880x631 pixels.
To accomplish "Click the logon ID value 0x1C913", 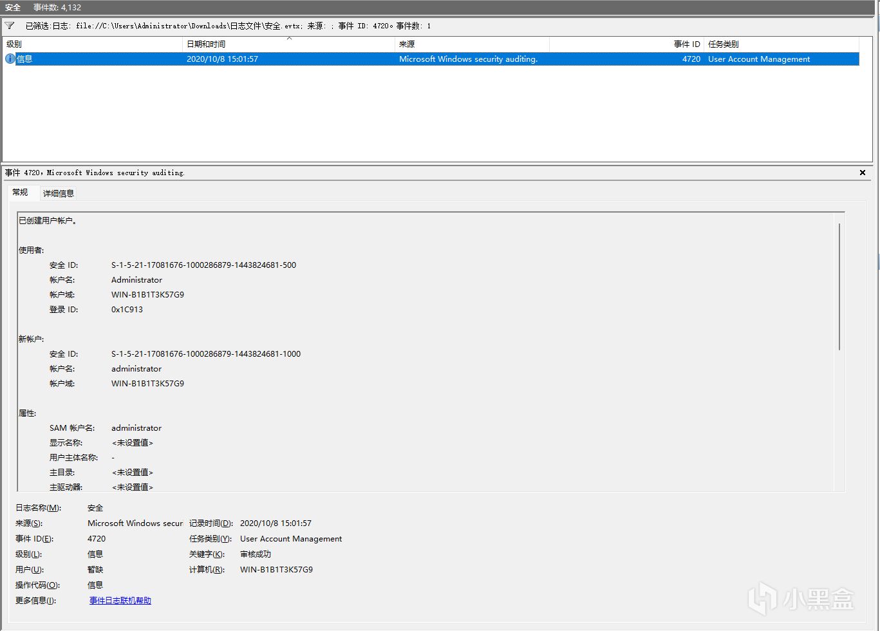I will pos(127,310).
